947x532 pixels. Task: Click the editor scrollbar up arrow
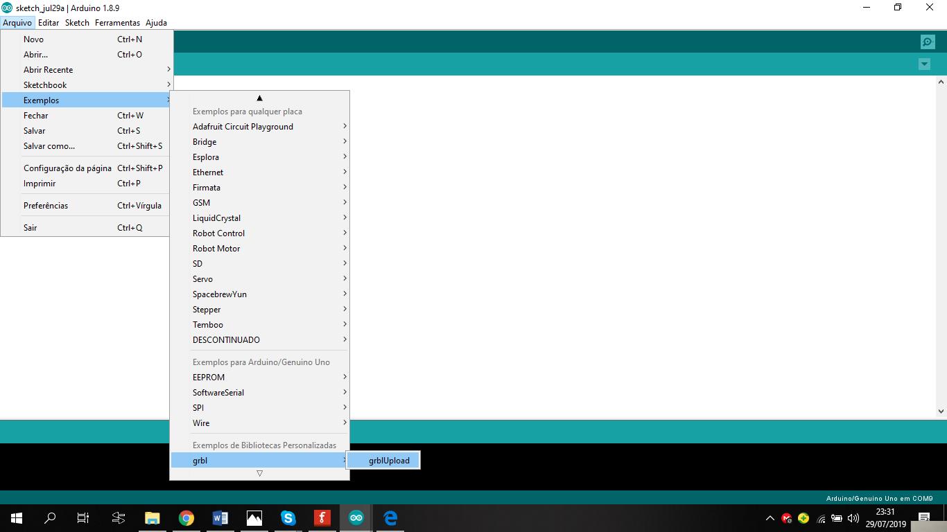[941, 81]
